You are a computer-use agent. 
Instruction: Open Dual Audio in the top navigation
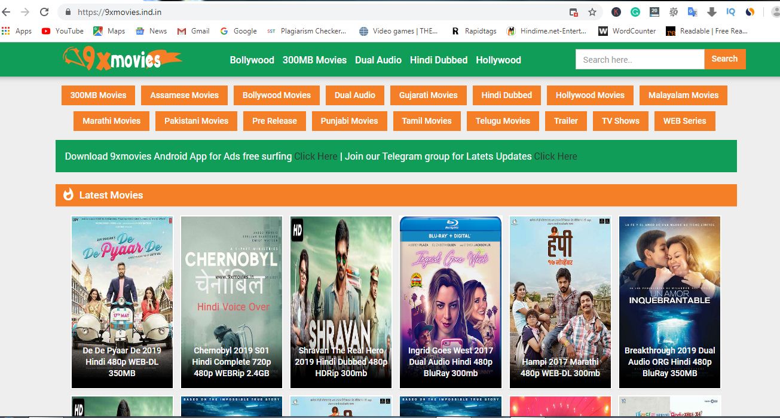point(378,60)
